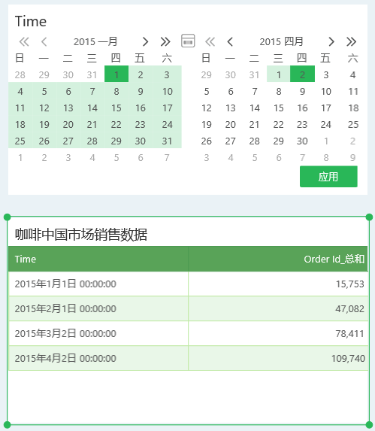Grab the top-right resize handle of table
Image resolution: width=375 pixels, height=431 pixels.
369,217
